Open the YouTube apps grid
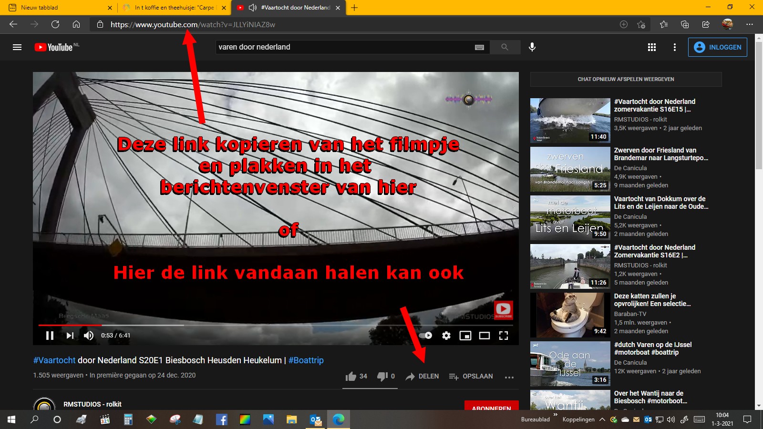Viewport: 763px width, 429px height. 652,47
